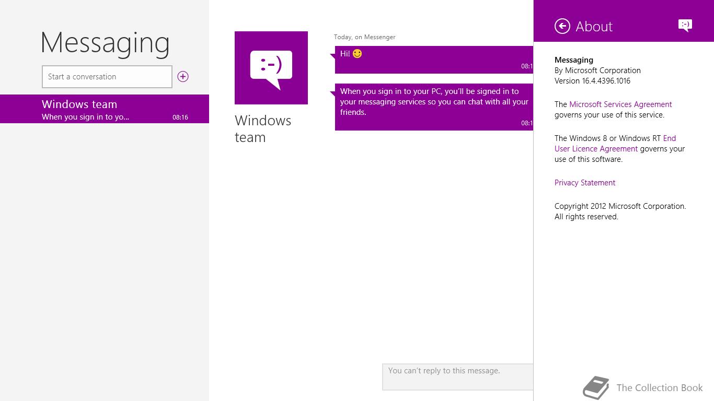Click the Version 16.4.4396.1016 text
This screenshot has width=714, height=401.
pos(592,81)
